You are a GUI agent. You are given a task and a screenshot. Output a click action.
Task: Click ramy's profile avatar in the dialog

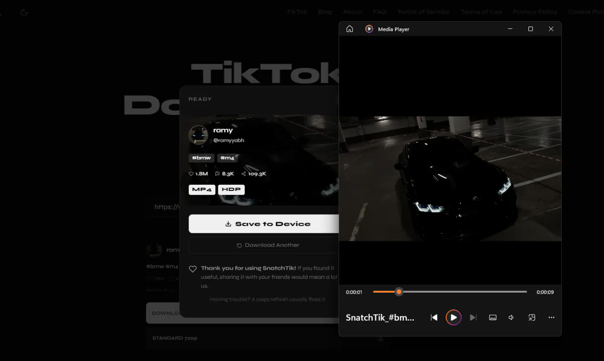(x=198, y=135)
